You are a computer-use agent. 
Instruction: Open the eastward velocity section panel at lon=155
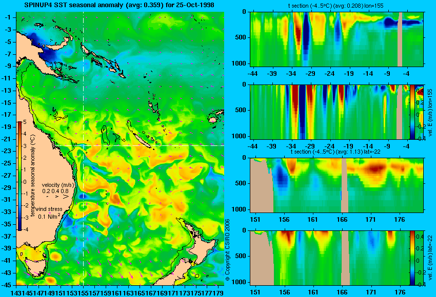click(330, 112)
